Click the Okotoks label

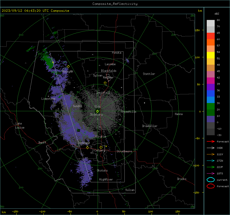[102, 171]
